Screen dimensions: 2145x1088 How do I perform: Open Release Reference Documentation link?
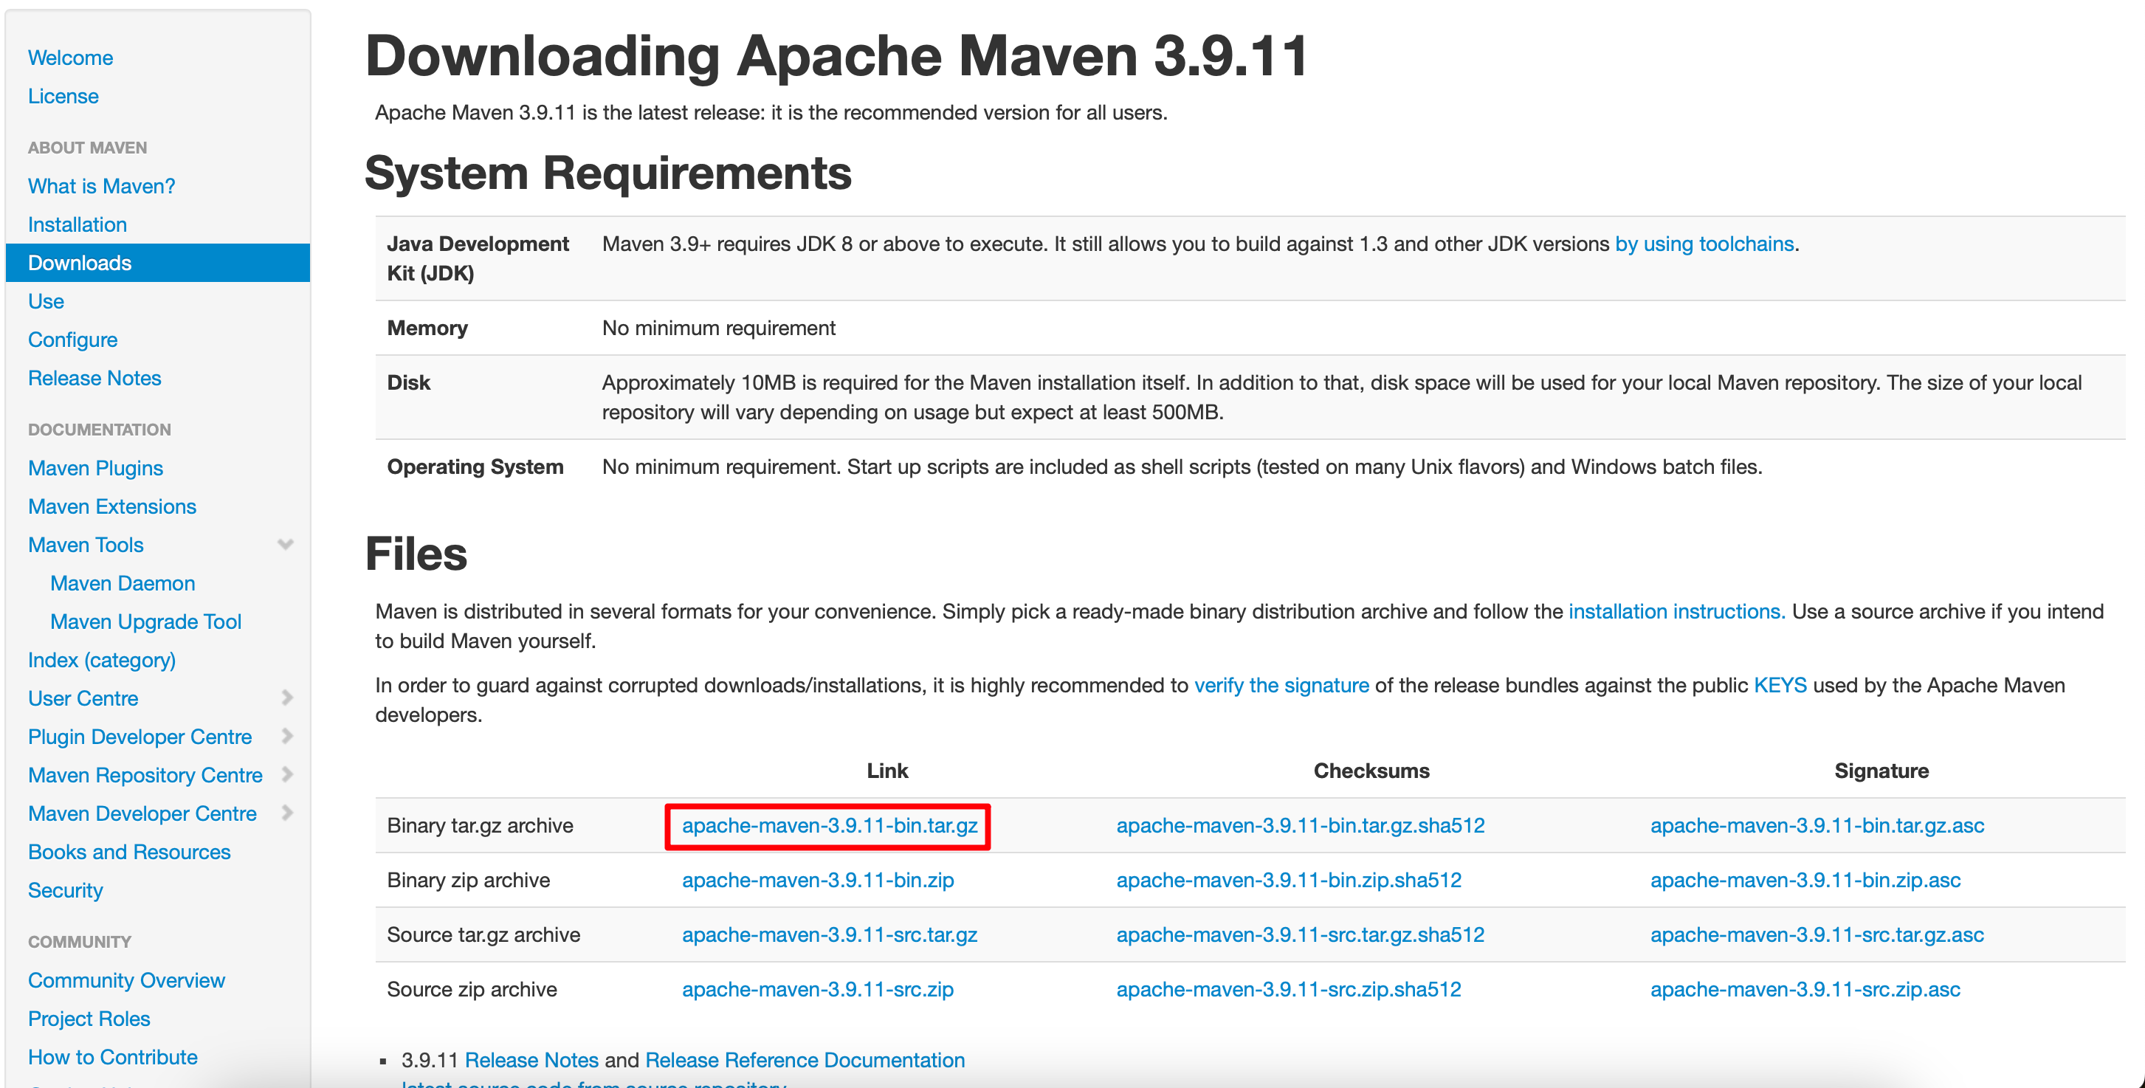tap(805, 1061)
